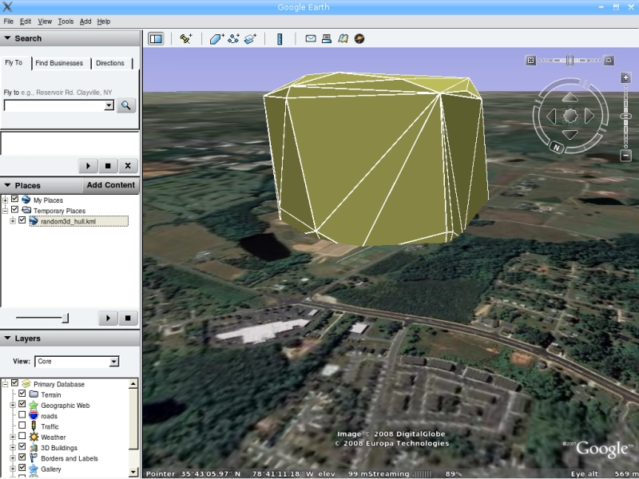
Task: Add a placemark with pushpin tool
Action: (x=186, y=38)
